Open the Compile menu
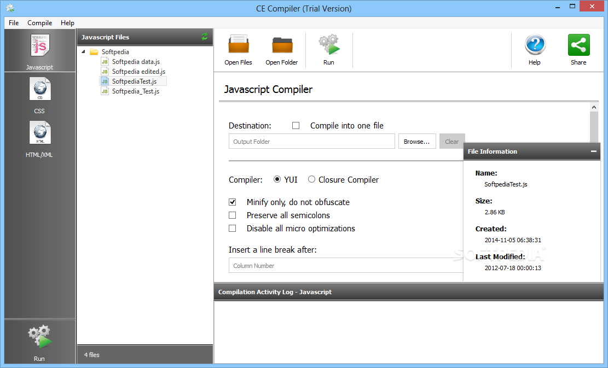The width and height of the screenshot is (608, 368). point(39,23)
